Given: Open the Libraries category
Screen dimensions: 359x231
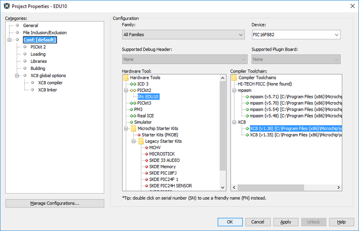Looking at the screenshot, I should (39, 61).
